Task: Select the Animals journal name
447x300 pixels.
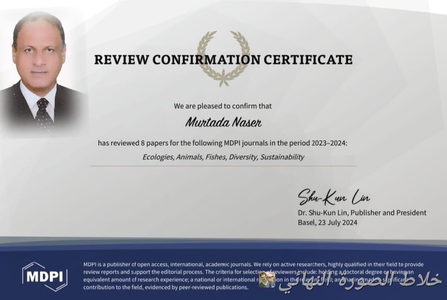Action: tap(189, 157)
